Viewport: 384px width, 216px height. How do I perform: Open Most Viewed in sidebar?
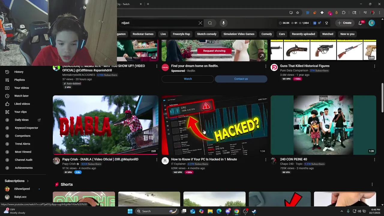coord(23,152)
